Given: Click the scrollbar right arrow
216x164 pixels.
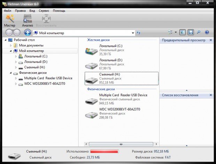Looking at the screenshot, I should coord(156,144).
